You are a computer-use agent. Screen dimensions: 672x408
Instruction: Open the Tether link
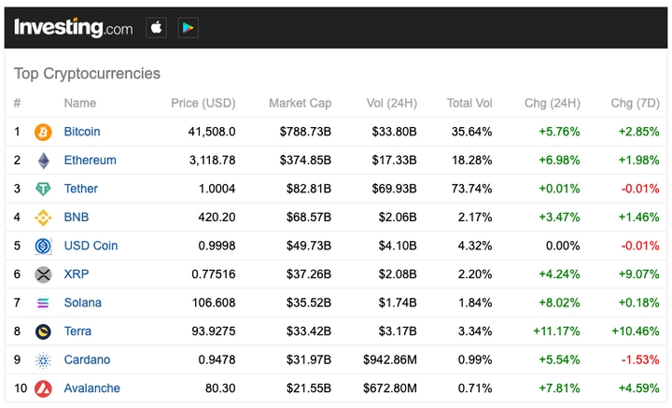[80, 189]
